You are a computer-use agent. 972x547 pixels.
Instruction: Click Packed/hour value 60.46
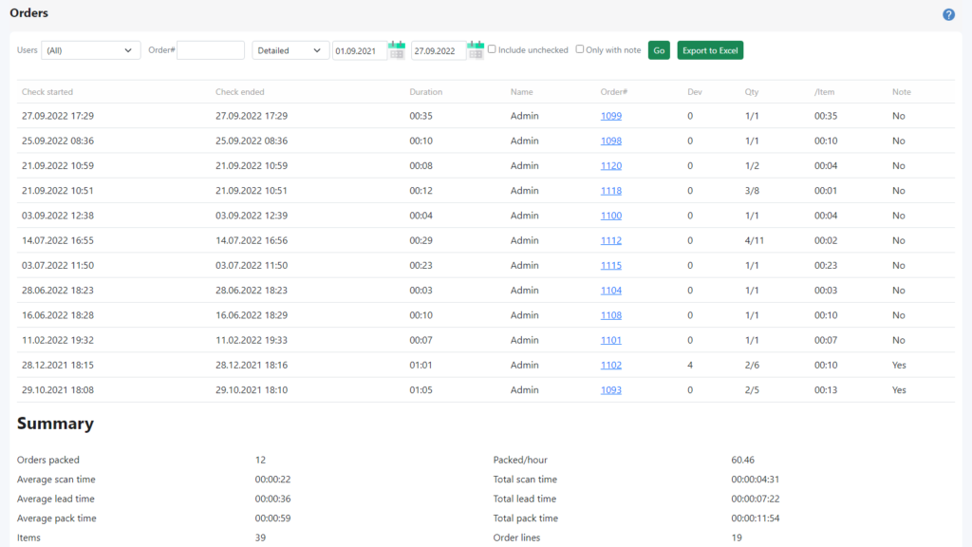click(742, 460)
